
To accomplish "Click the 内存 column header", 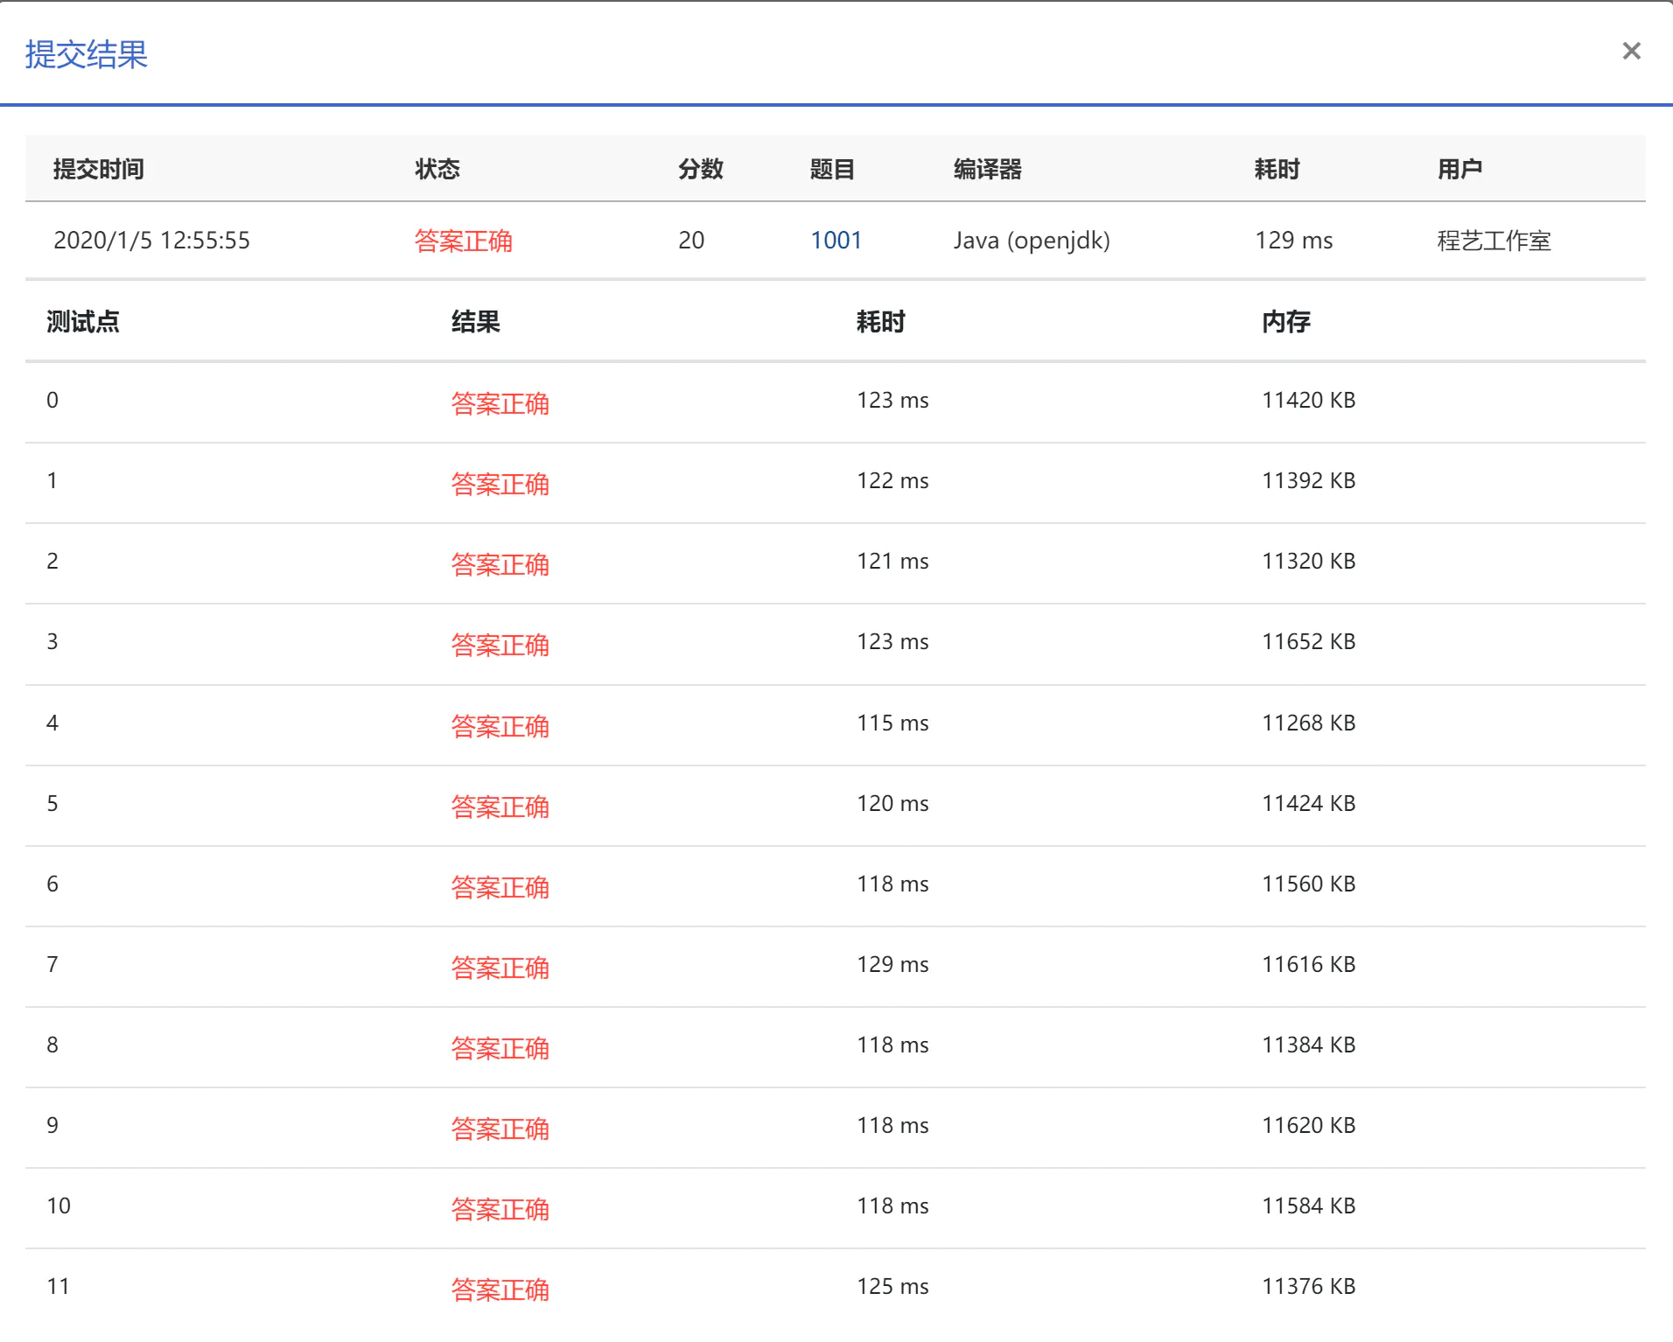I will point(1286,322).
